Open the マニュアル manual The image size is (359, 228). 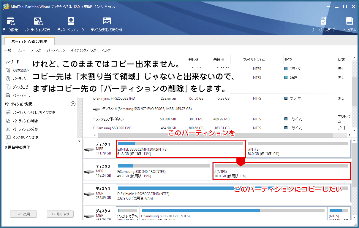(x=349, y=25)
